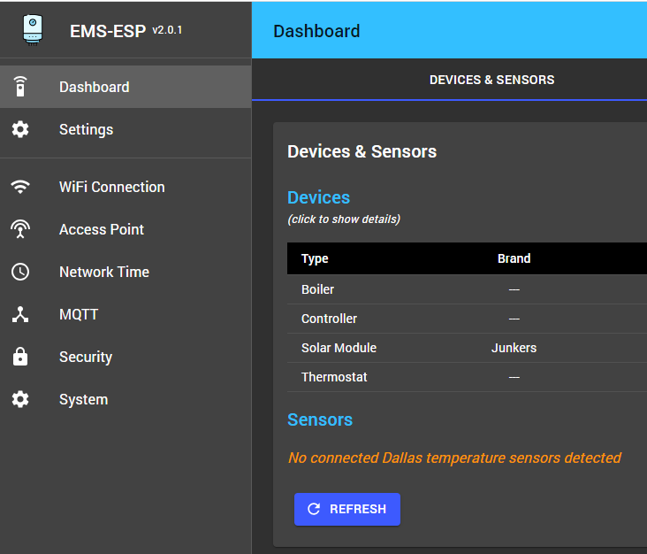Click the Type column header
The image size is (647, 554).
click(x=315, y=258)
